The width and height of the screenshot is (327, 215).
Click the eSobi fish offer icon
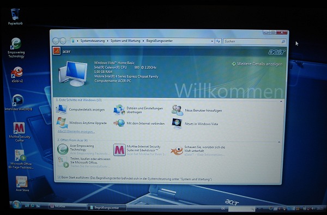tap(177, 151)
